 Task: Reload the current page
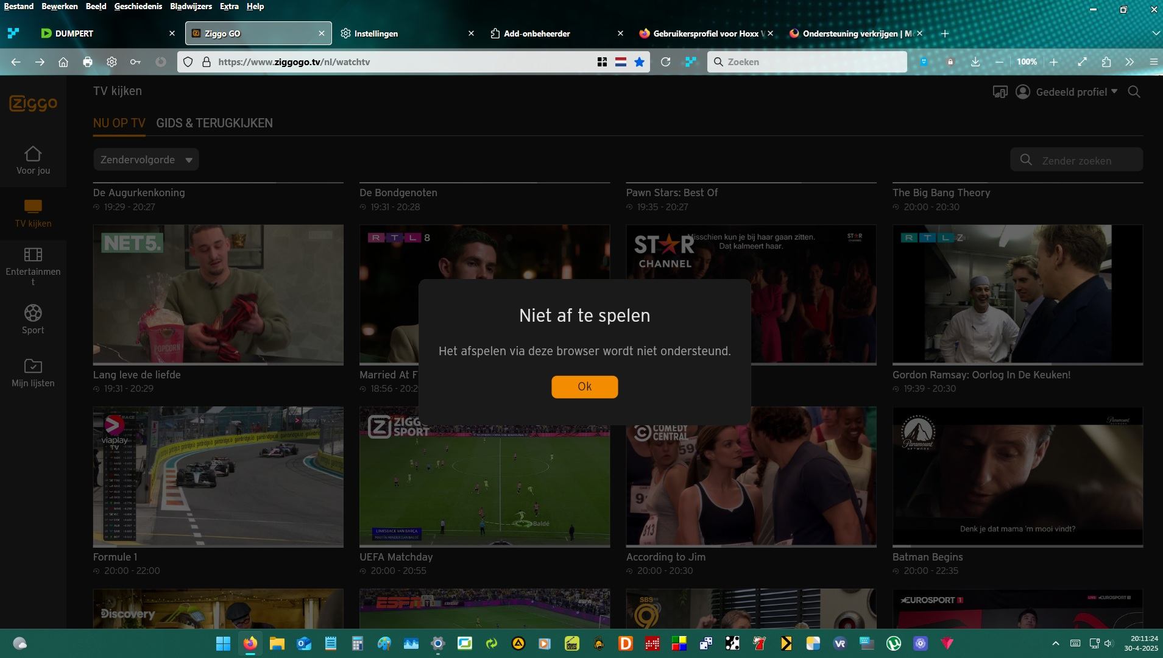point(665,62)
